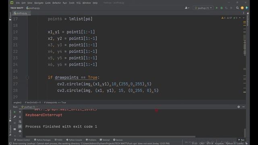The width and height of the screenshot is (258, 145).
Task: Open the pushup (1) run configuration dropdown
Action: pyautogui.click(x=203, y=8)
